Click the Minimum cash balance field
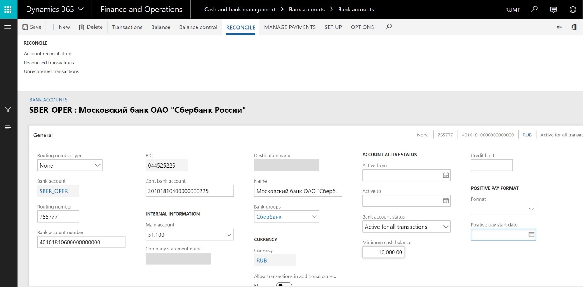Screen dimensions: 583x287 pyautogui.click(x=383, y=252)
